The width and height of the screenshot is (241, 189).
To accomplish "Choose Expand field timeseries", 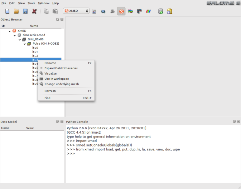I will [x=66, y=68].
